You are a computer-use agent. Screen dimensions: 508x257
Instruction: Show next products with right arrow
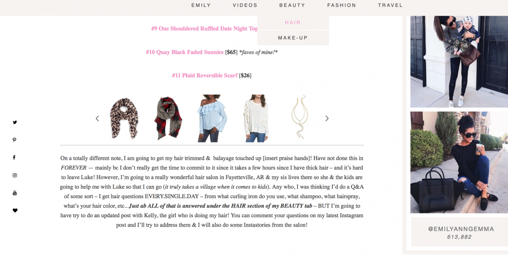pyautogui.click(x=327, y=118)
